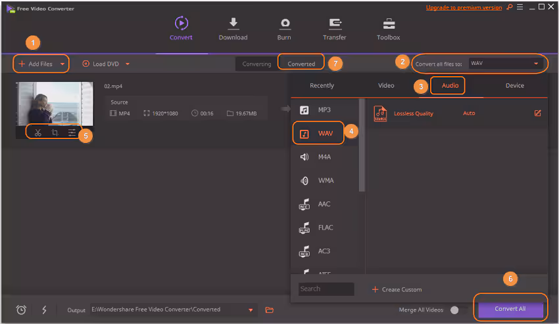This screenshot has height=324, width=559.
Task: Click the Add Files button
Action: click(x=36, y=64)
